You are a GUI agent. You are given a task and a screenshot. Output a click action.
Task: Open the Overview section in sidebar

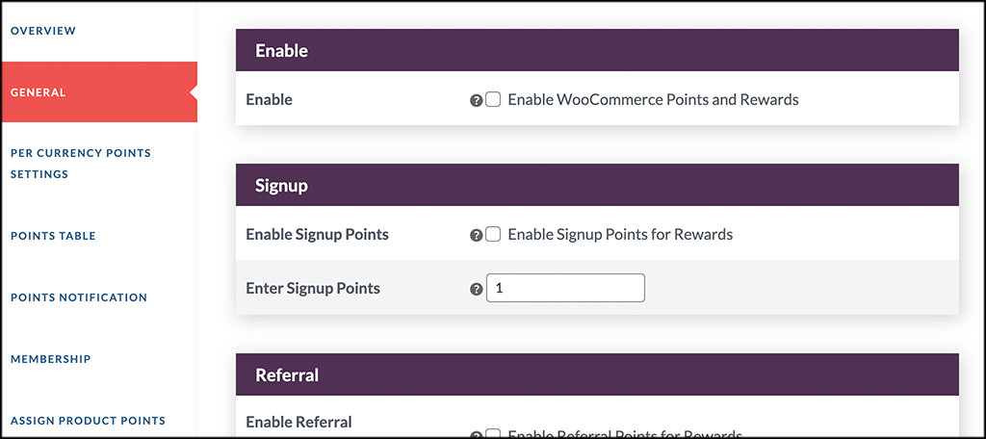click(x=43, y=31)
